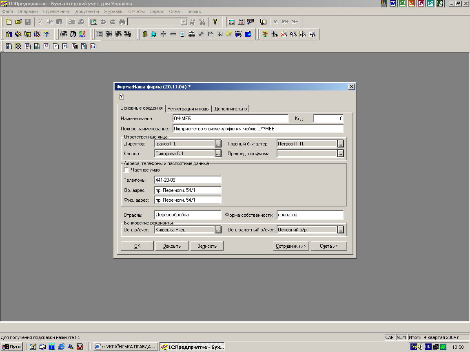Click the Наименование field with ОФМЕБ

231,119
